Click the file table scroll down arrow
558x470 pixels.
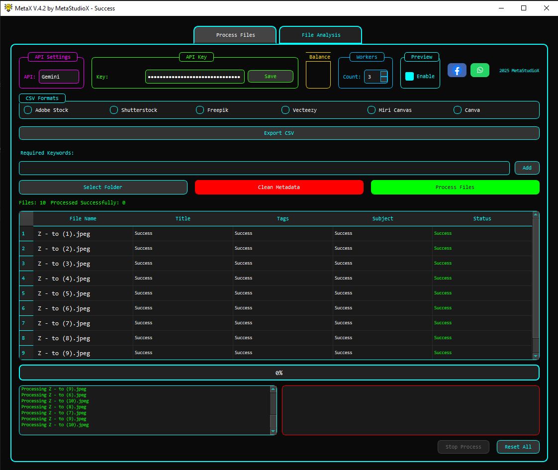[x=536, y=356]
